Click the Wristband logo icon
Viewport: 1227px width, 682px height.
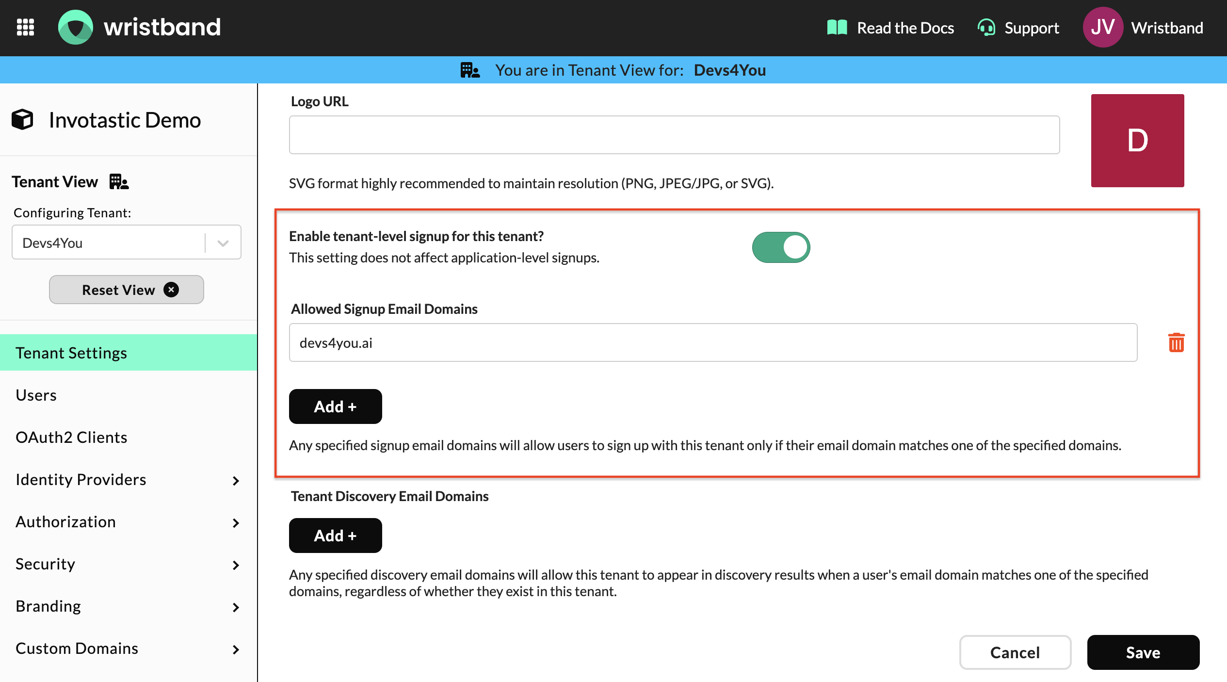pos(76,27)
